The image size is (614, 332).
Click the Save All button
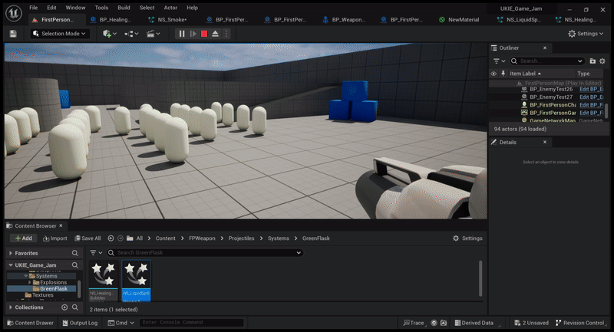(86, 238)
